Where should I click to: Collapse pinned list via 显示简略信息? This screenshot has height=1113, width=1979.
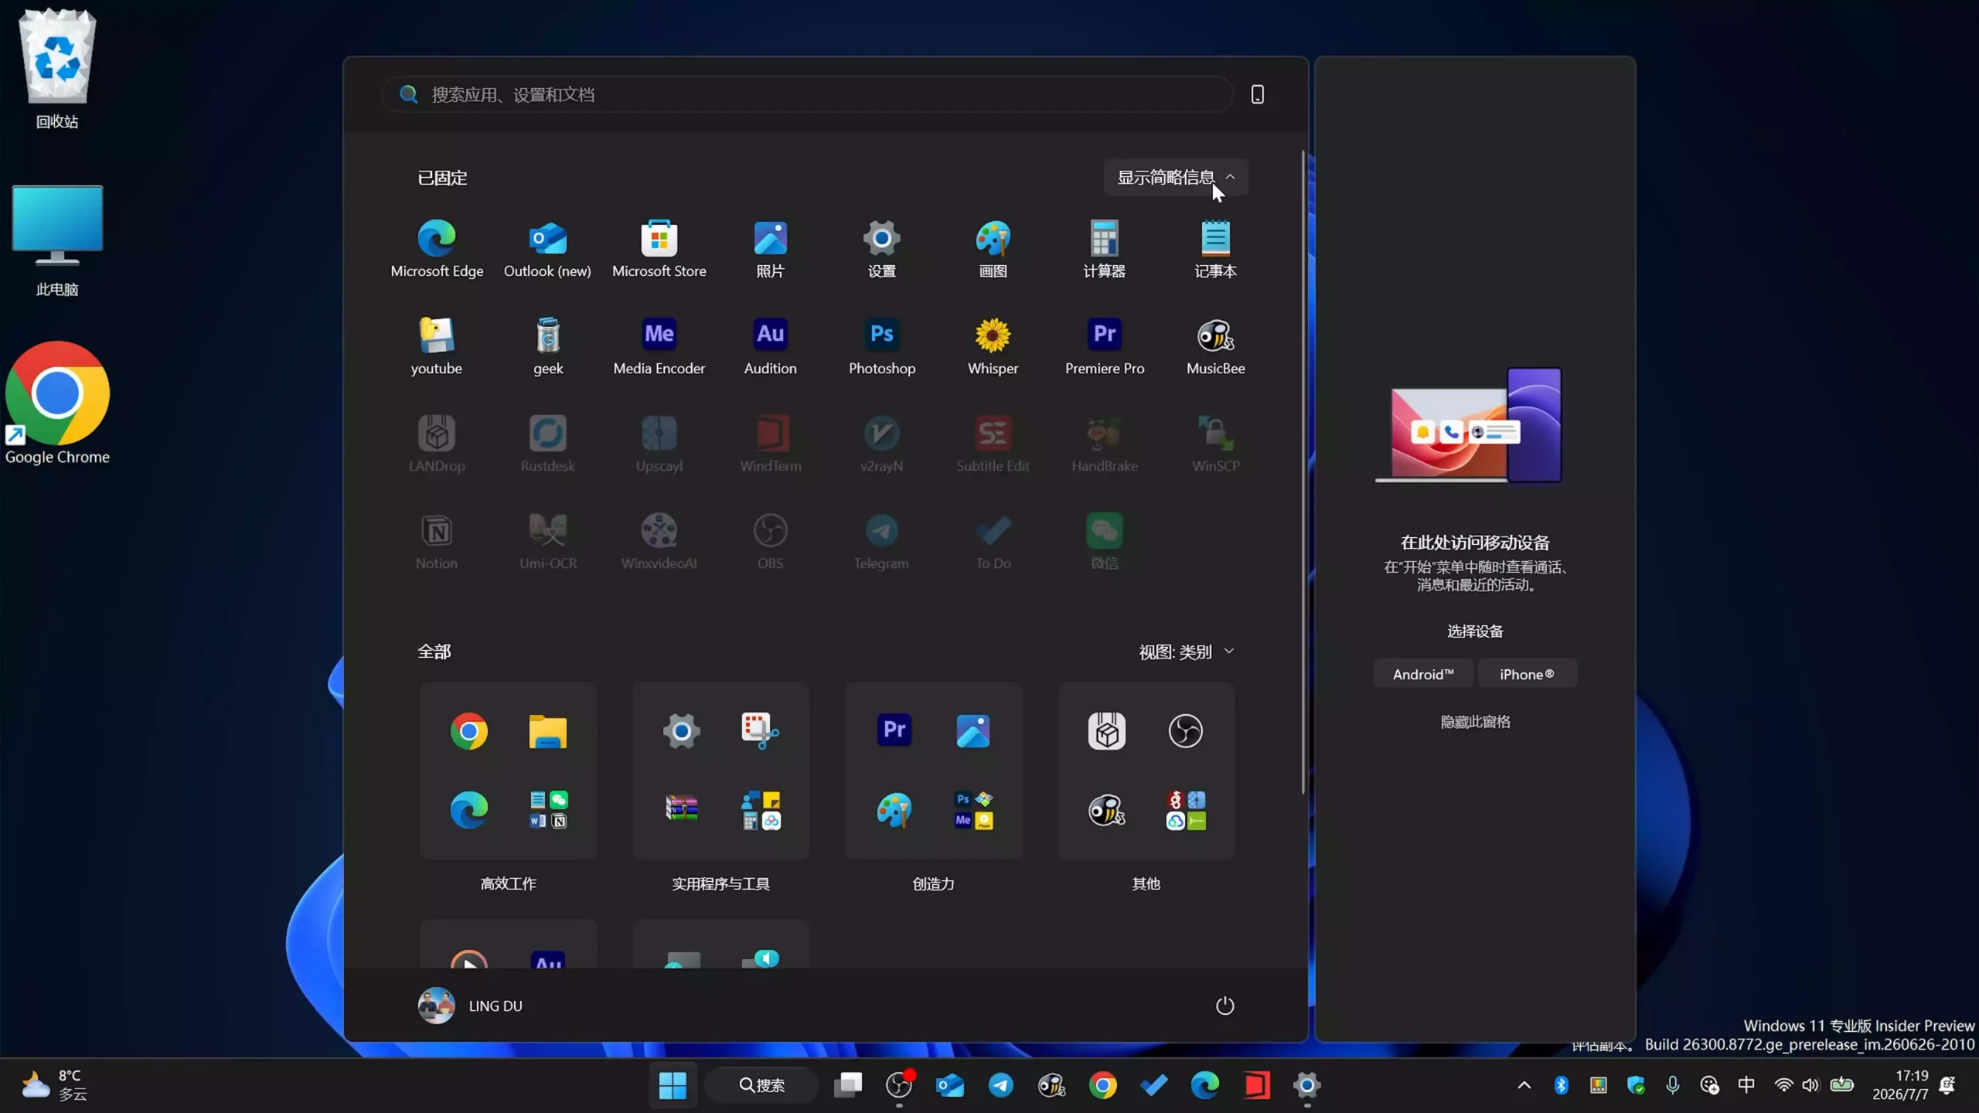click(x=1176, y=178)
